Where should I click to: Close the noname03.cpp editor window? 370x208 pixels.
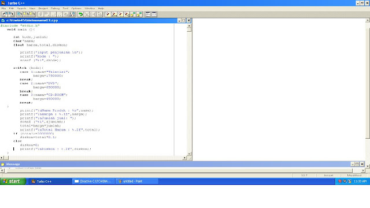click(x=188, y=21)
